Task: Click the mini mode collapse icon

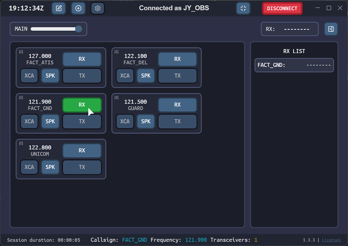Action: (243, 8)
